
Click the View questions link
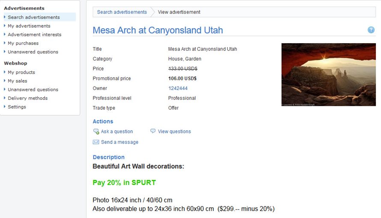174,131
